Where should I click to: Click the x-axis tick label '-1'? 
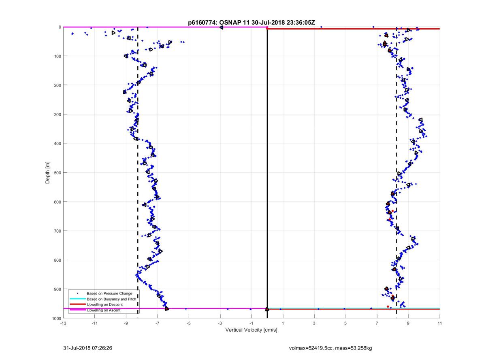pyautogui.click(x=251, y=323)
